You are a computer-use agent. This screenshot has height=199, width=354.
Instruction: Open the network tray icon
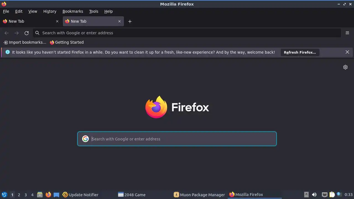[x=325, y=195]
